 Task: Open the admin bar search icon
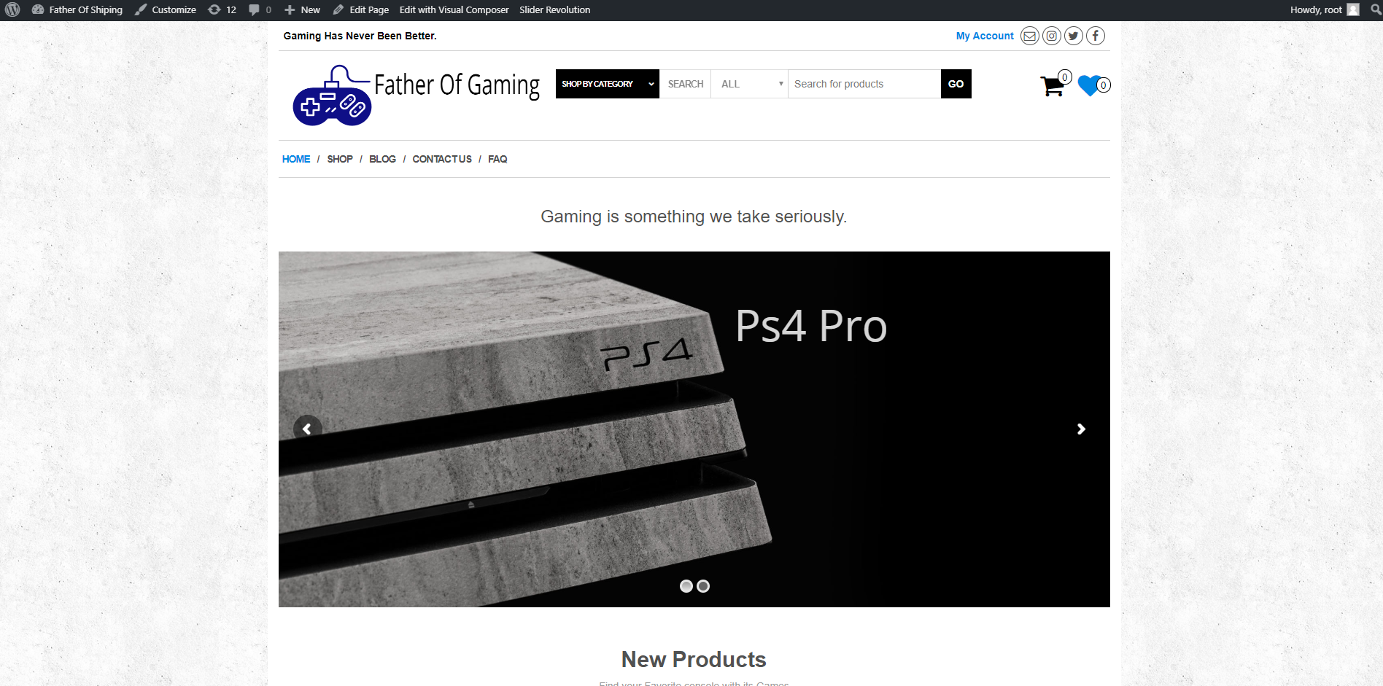(x=1376, y=9)
